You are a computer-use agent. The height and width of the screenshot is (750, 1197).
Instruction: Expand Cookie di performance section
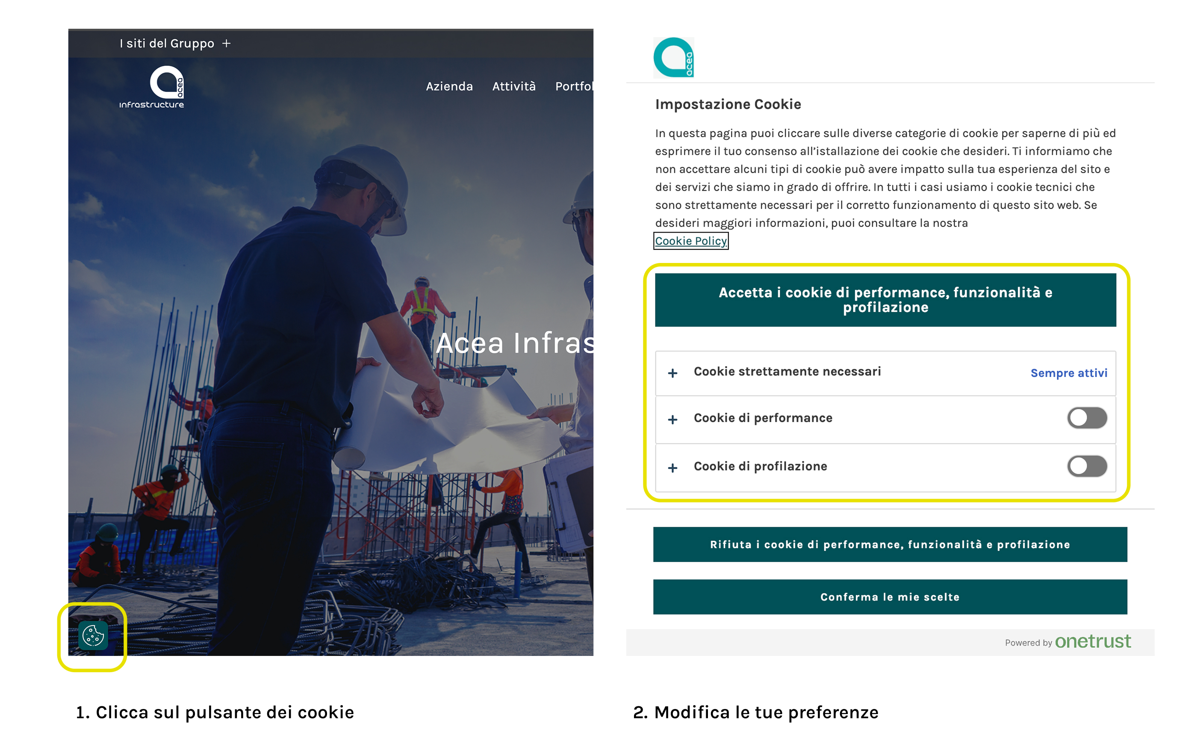672,419
